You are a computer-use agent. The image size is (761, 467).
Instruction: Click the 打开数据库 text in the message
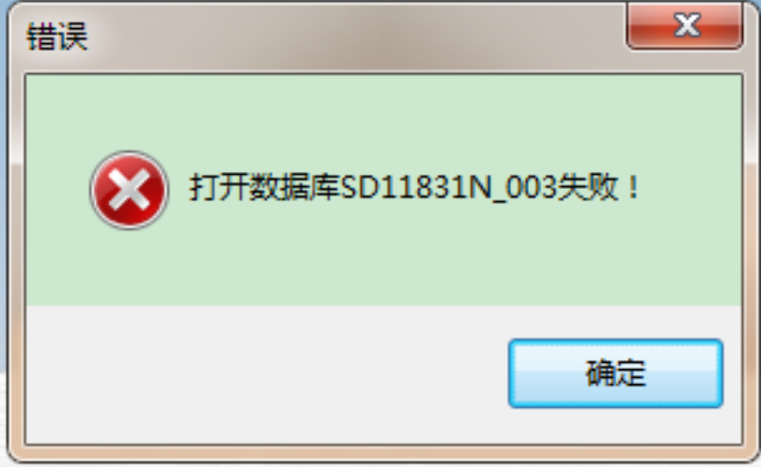265,187
